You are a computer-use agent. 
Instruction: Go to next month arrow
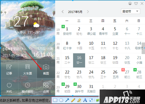pyautogui.click(x=88, y=12)
